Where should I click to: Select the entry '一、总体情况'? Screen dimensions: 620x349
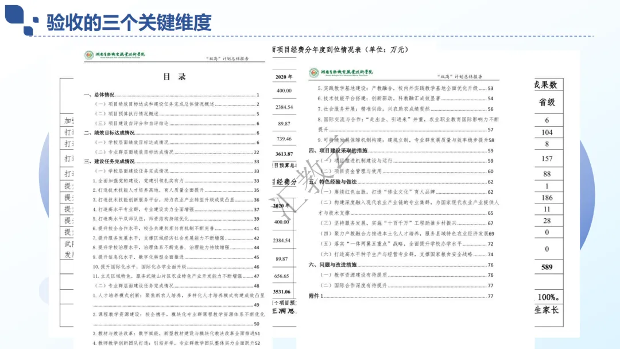pyautogui.click(x=172, y=95)
